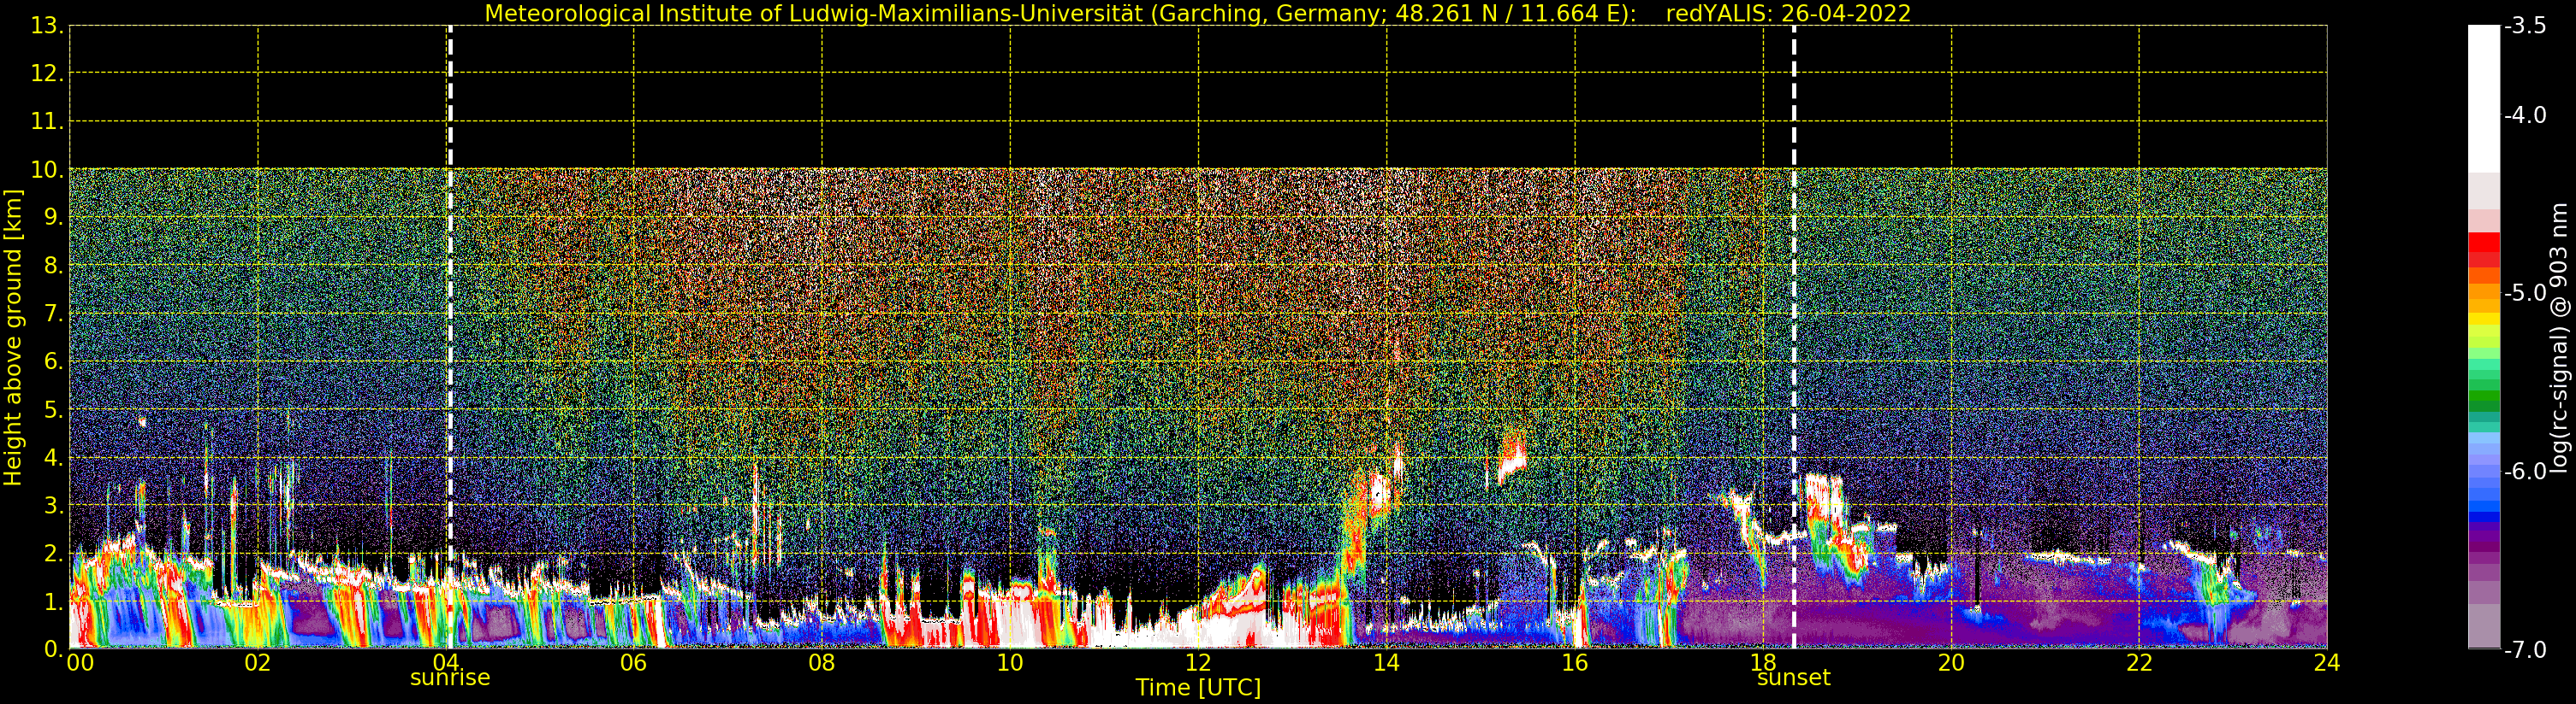Click the '14' time tick label

(x=1386, y=663)
